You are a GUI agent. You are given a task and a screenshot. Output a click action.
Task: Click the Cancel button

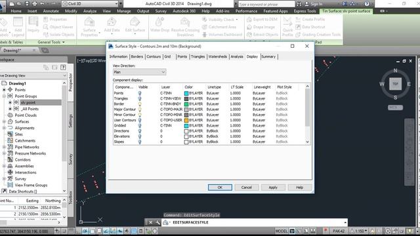[247, 187]
